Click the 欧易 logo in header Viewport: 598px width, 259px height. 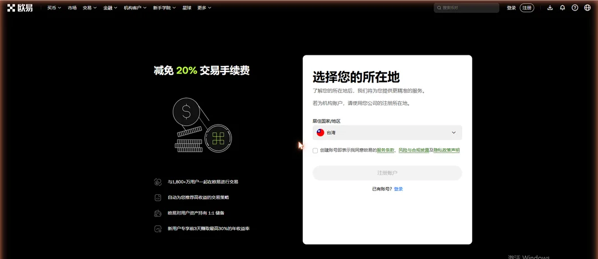coord(20,8)
